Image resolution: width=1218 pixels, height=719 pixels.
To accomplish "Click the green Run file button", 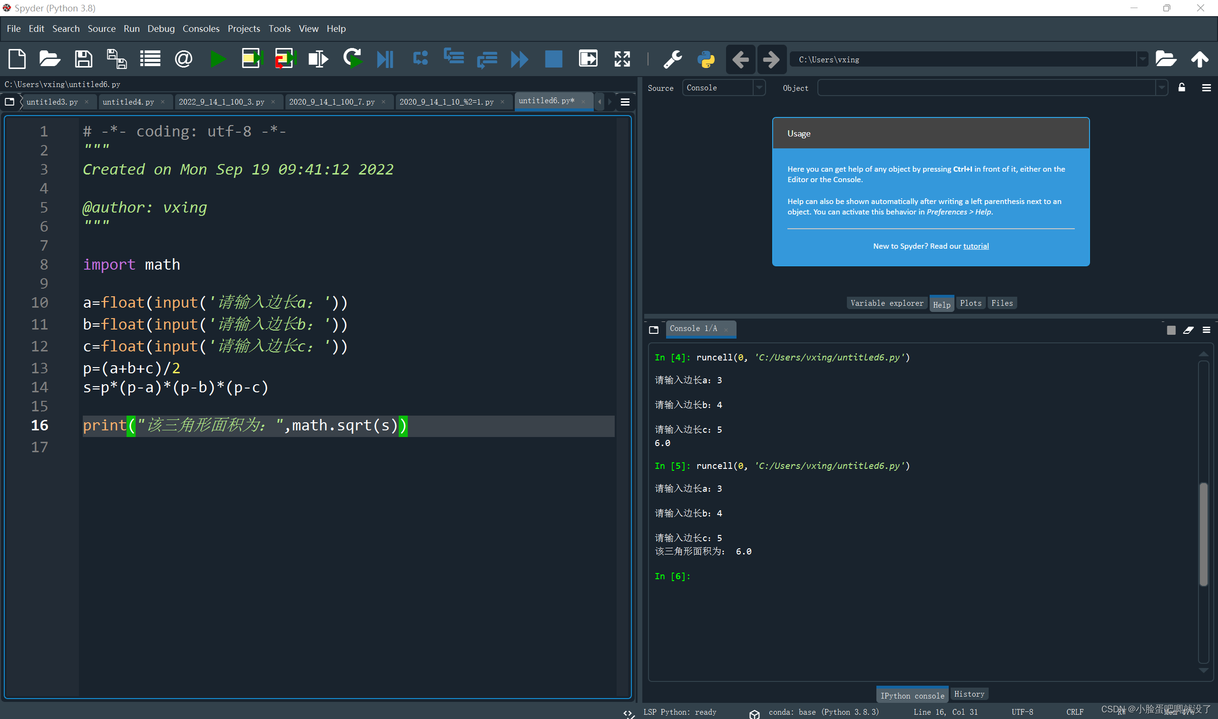I will point(217,59).
